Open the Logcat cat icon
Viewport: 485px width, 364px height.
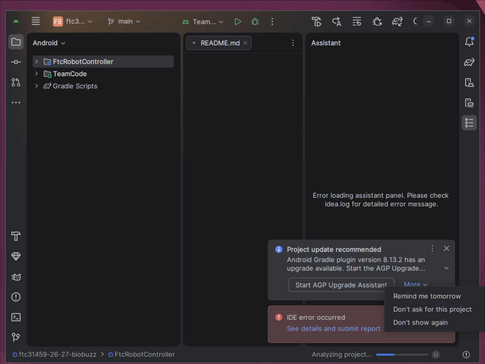click(16, 277)
